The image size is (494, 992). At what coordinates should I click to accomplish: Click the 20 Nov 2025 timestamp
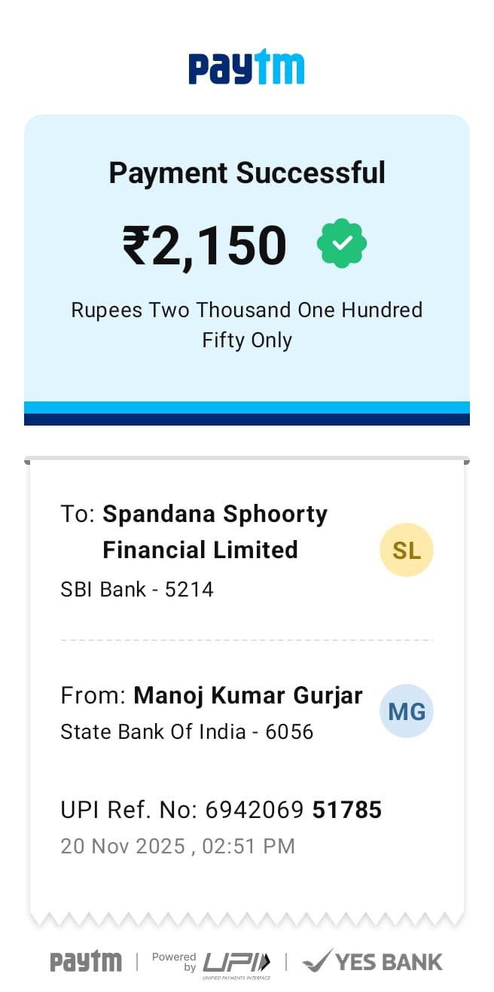pyautogui.click(x=178, y=846)
